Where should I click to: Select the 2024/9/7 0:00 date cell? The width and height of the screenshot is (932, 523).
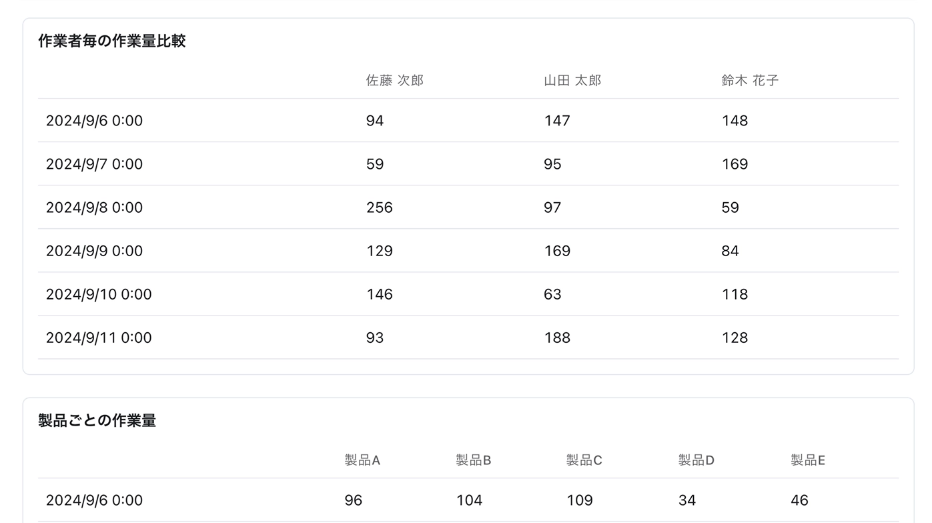click(x=94, y=164)
